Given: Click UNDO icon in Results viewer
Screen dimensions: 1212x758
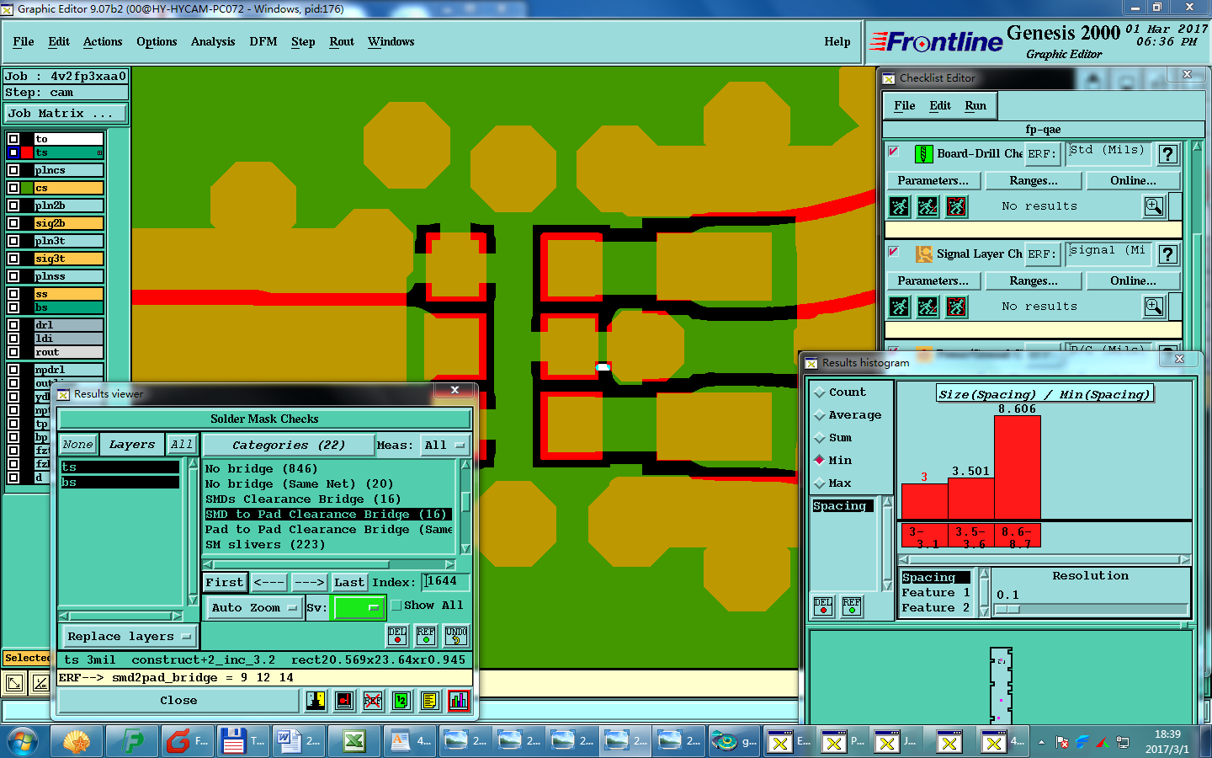Looking at the screenshot, I should 455,635.
